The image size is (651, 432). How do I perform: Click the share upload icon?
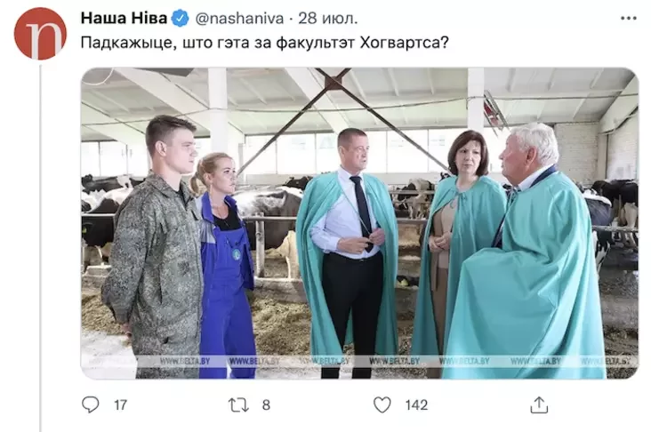click(x=539, y=405)
